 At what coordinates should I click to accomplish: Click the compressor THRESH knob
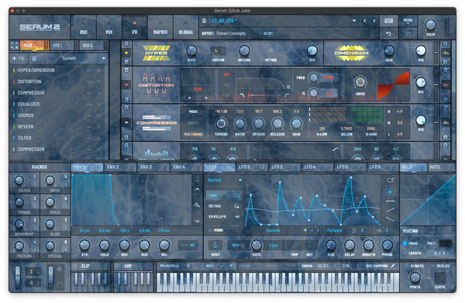coord(221,123)
